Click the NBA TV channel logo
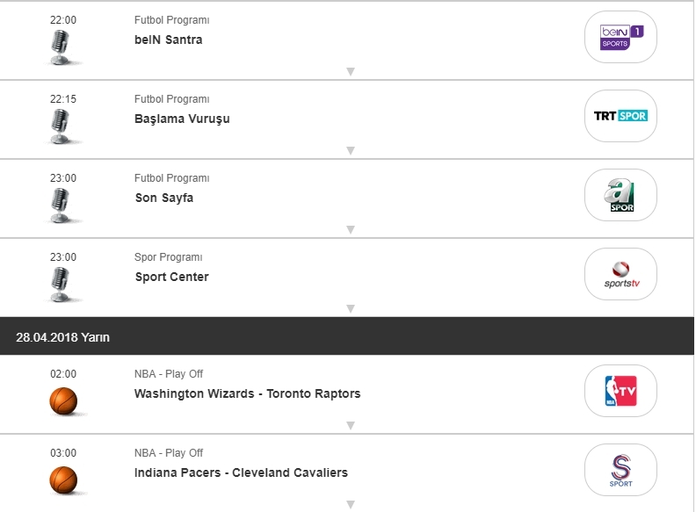This screenshot has height=512, width=696. pos(621,391)
